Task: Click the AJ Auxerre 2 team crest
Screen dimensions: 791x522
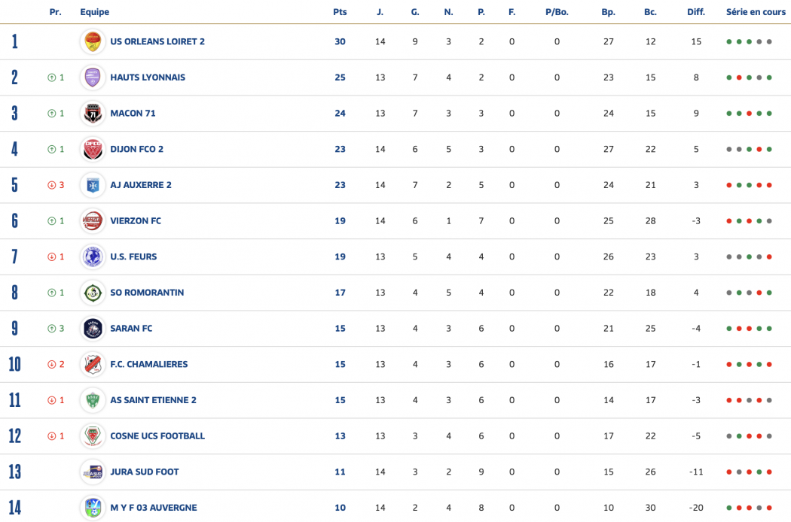Action: (93, 185)
